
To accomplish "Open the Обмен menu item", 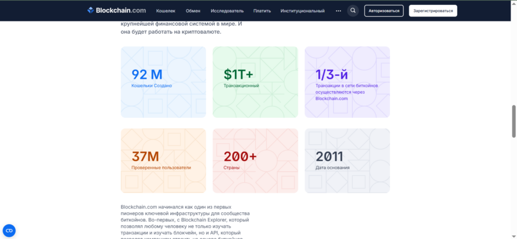I will [193, 11].
